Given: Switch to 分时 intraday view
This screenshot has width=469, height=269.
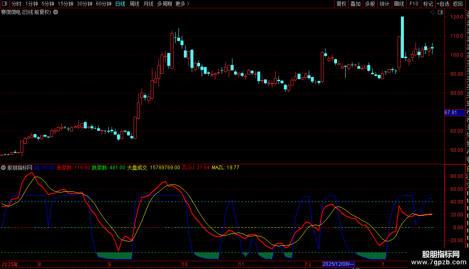Looking at the screenshot, I should pos(16,4).
